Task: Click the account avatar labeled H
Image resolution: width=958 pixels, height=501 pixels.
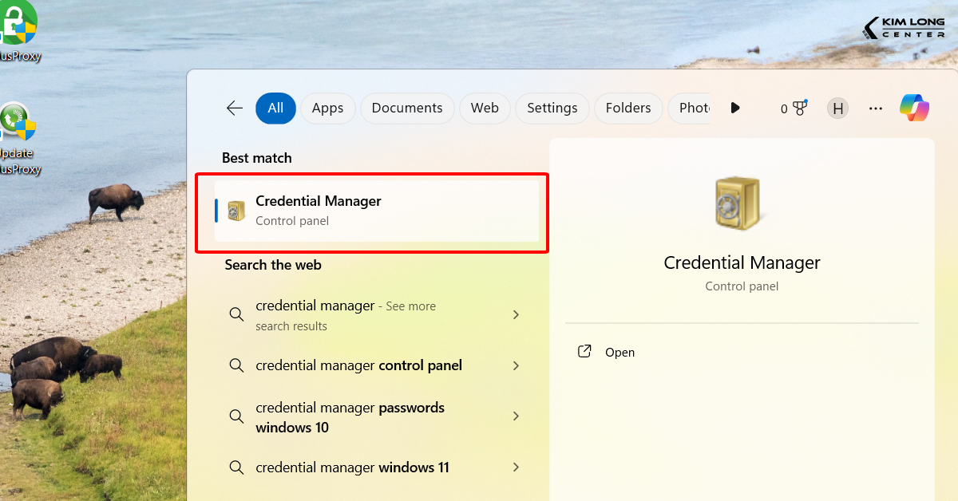Action: click(837, 108)
